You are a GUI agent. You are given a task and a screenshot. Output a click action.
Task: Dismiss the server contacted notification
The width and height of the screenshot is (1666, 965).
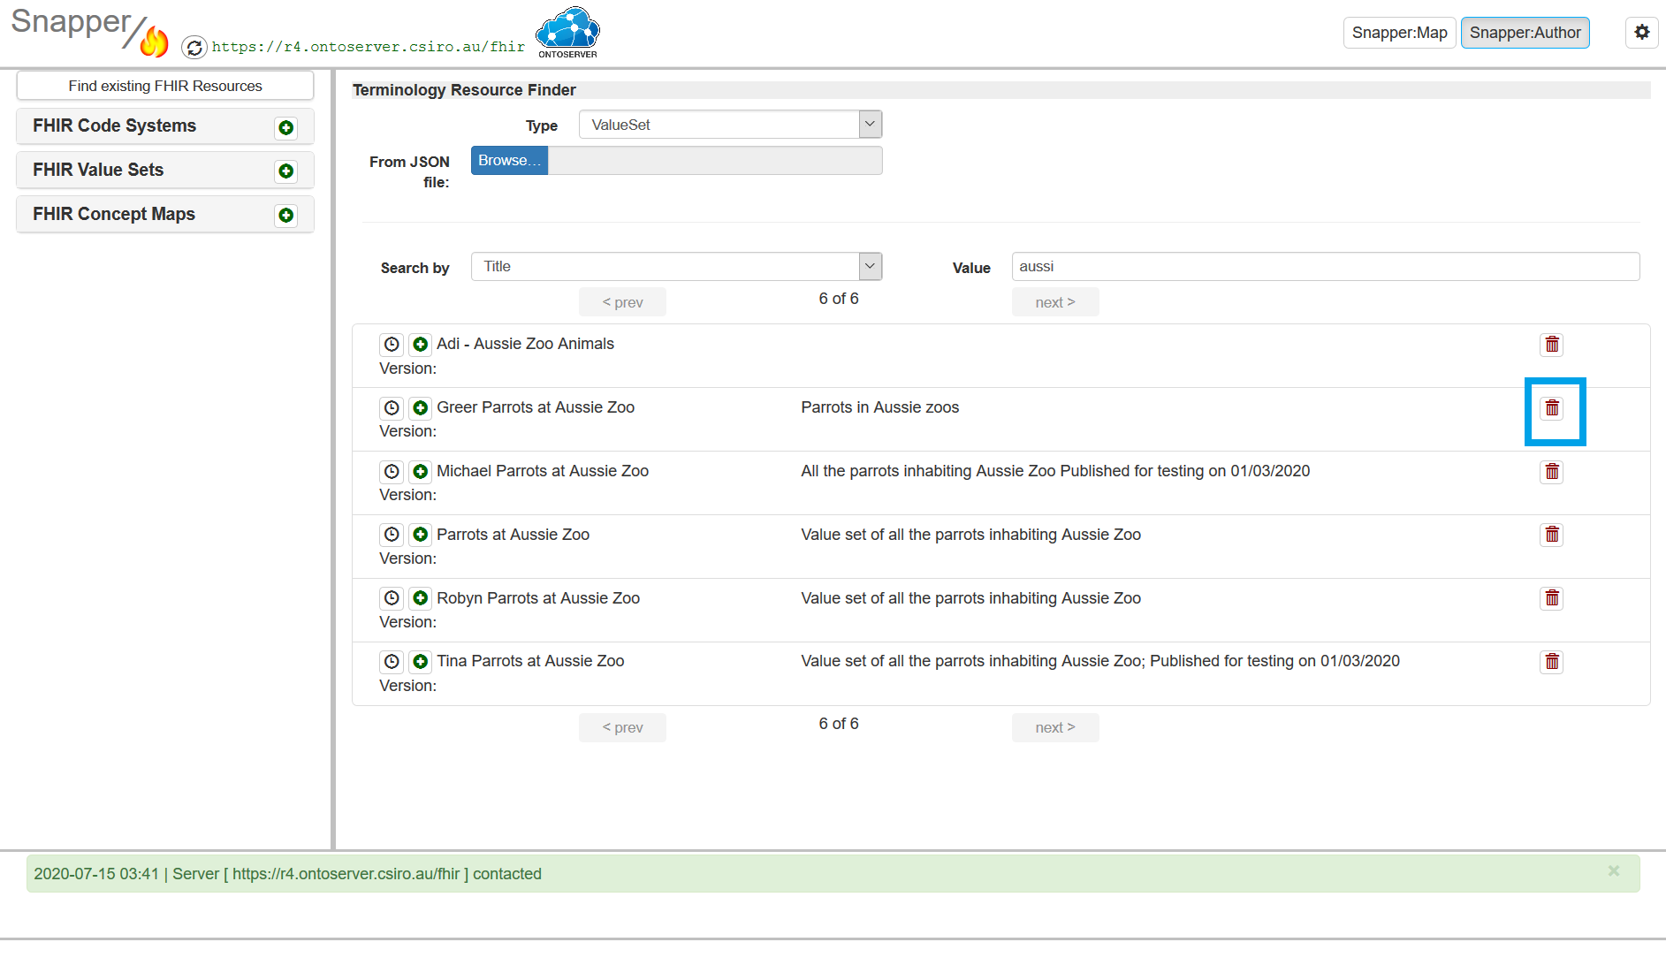[x=1613, y=871]
